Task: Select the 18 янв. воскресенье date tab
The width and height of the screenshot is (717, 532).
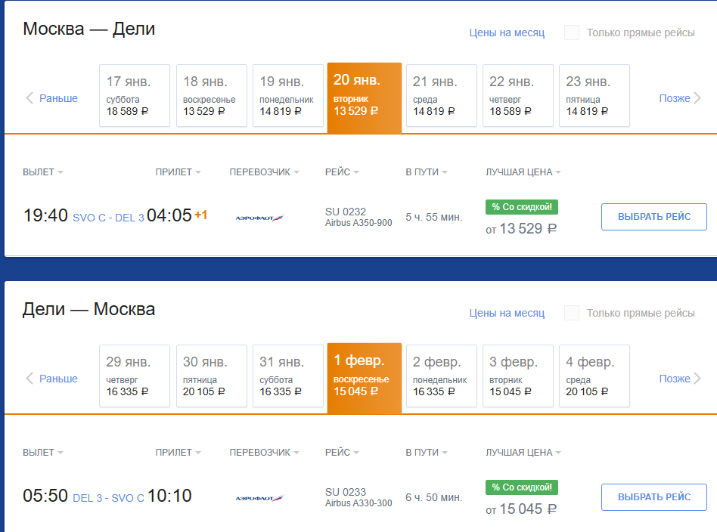Action: click(212, 95)
